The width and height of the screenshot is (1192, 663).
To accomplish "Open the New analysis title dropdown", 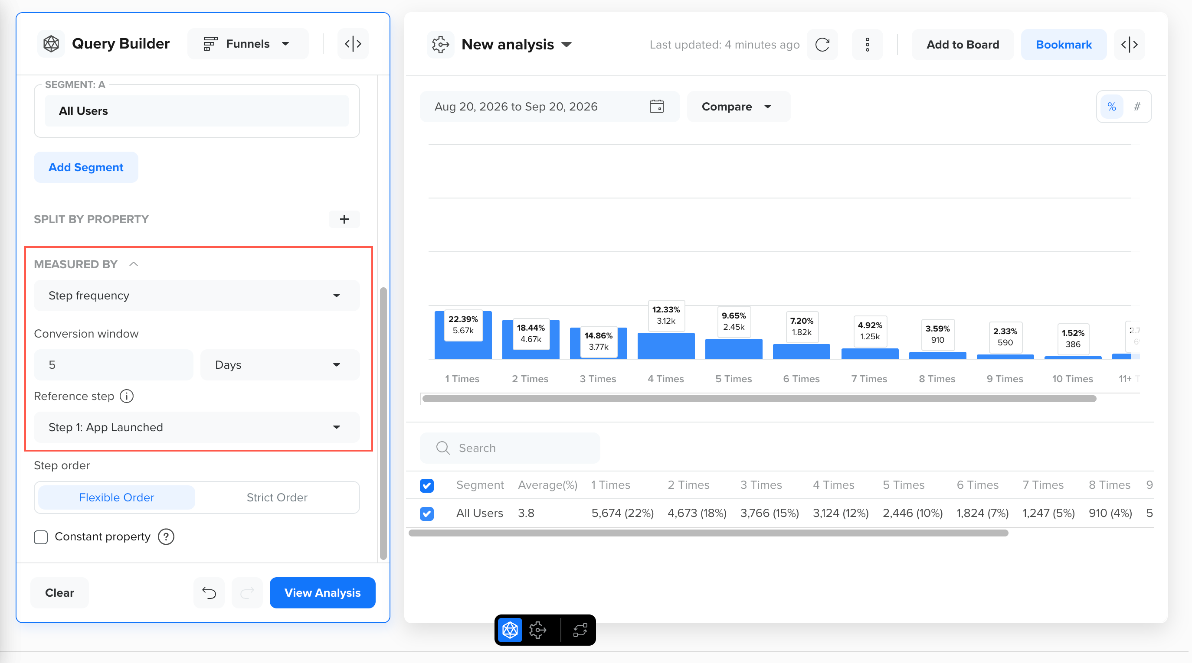I will tap(567, 45).
